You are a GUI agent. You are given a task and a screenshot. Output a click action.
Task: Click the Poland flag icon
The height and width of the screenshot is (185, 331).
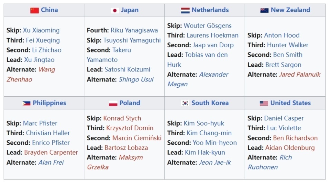[113, 103]
